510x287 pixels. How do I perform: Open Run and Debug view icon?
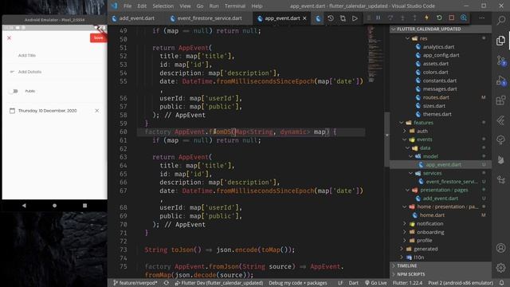[501, 81]
